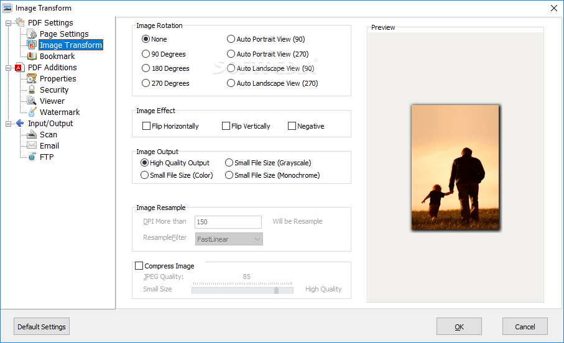Click the Watermark brush icon

tap(32, 112)
